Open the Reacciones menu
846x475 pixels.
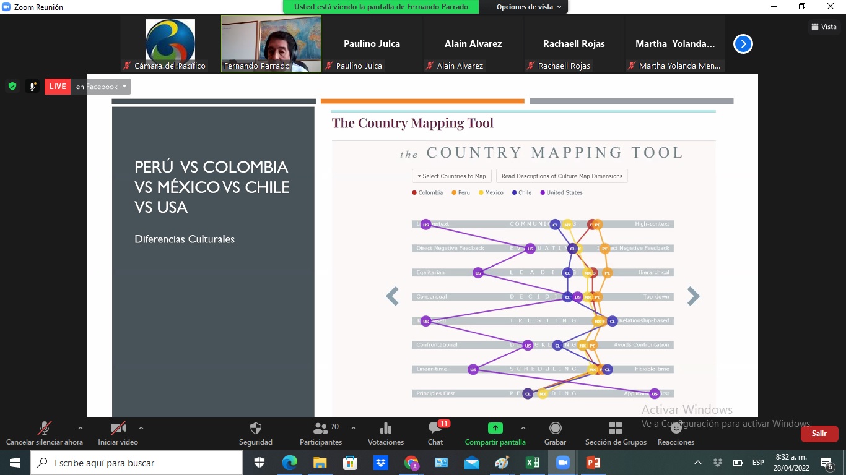point(676,433)
